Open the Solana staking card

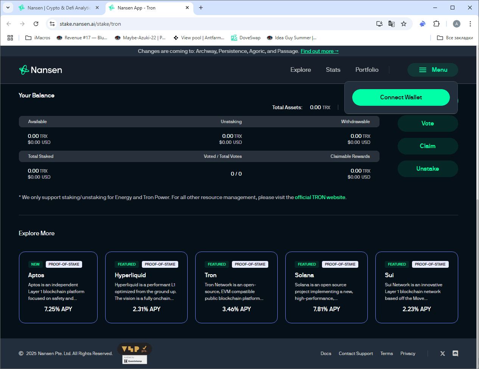(x=327, y=287)
